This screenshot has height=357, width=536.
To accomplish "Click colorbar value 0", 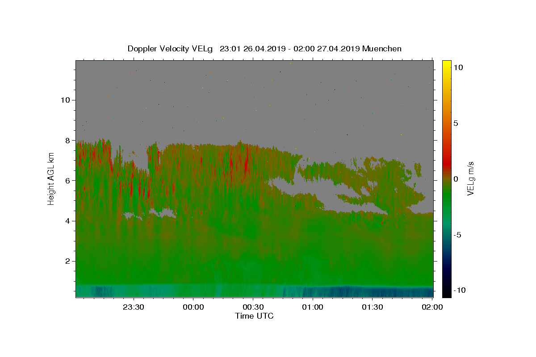I will click(456, 179).
